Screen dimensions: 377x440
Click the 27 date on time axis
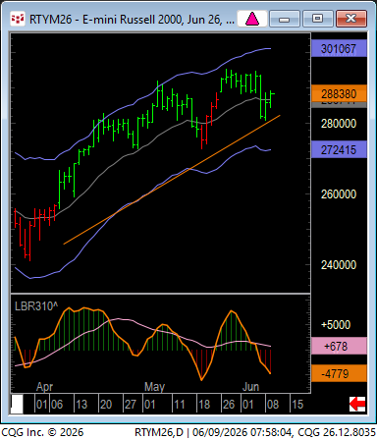131,405
